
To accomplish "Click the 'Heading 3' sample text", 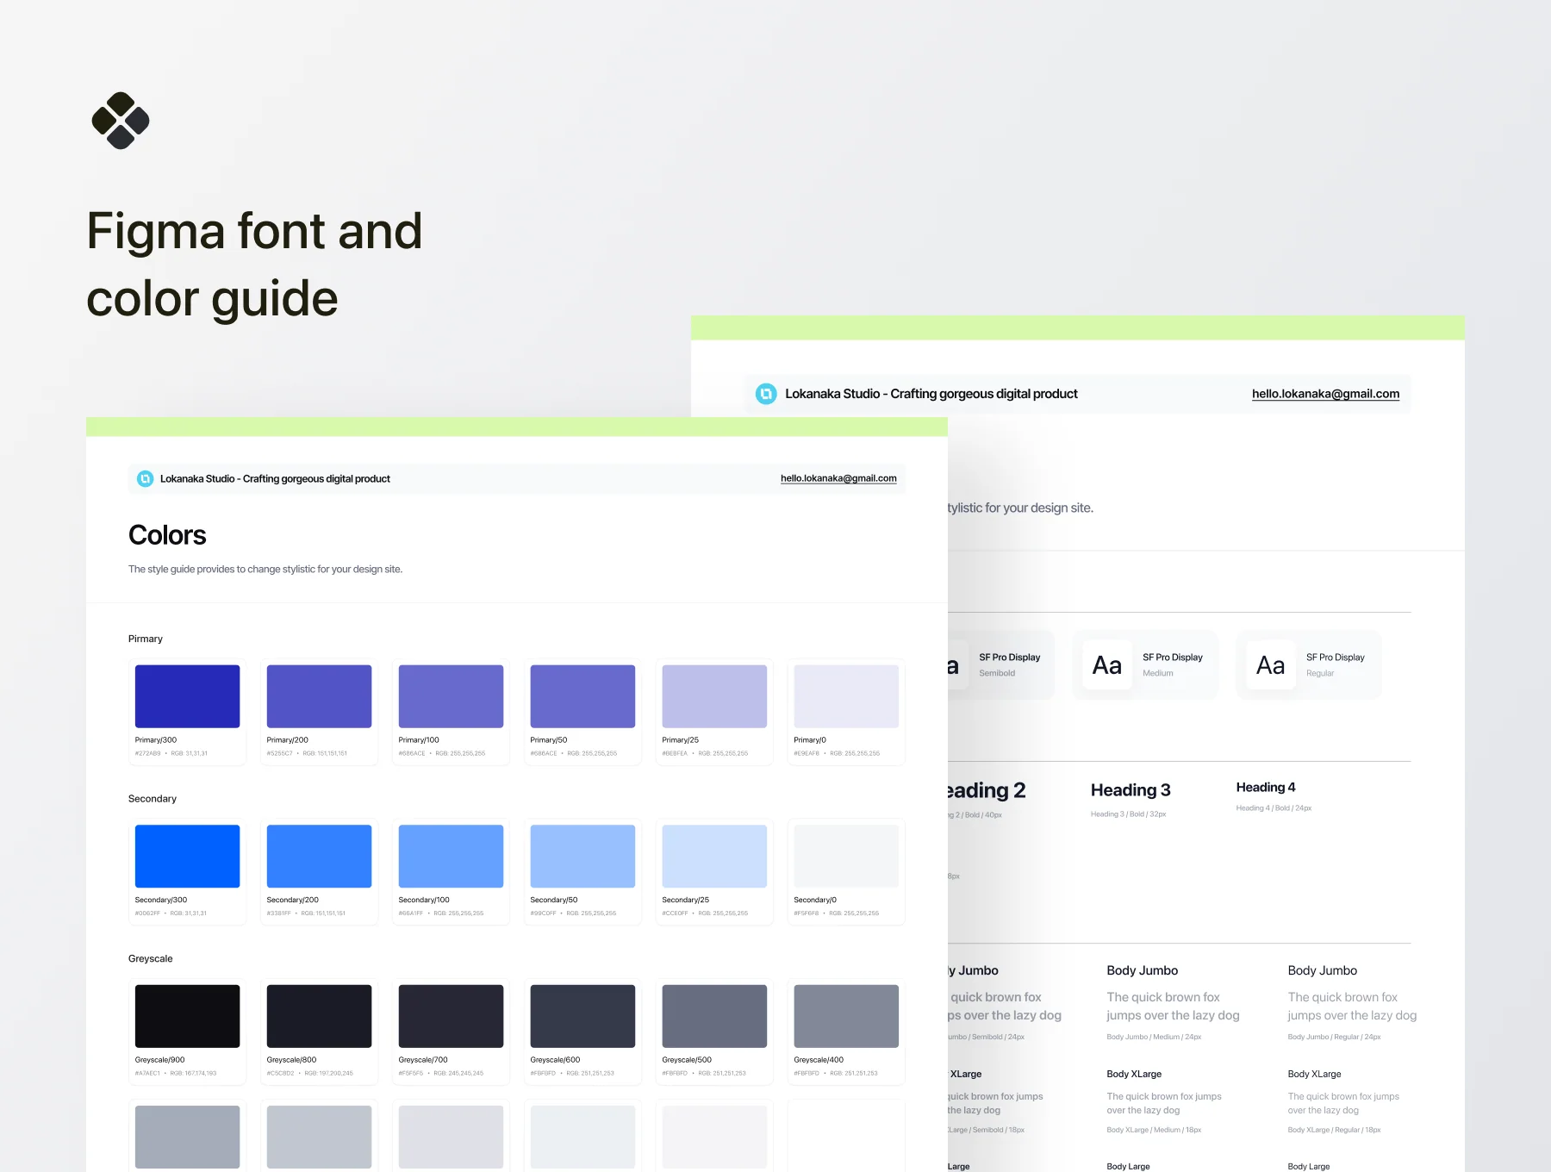I will tap(1131, 790).
